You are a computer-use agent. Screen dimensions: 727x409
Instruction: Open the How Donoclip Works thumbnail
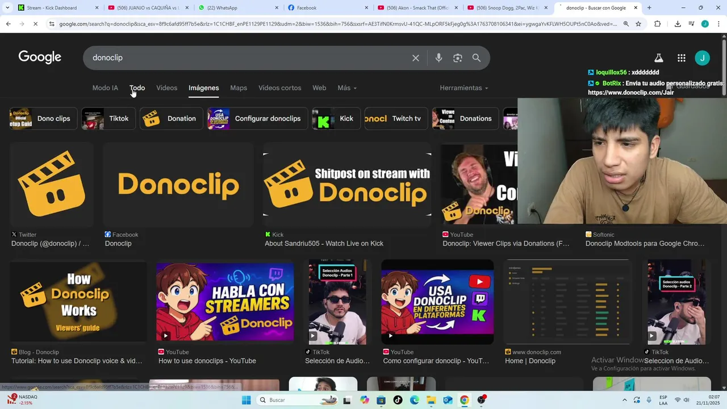click(78, 302)
